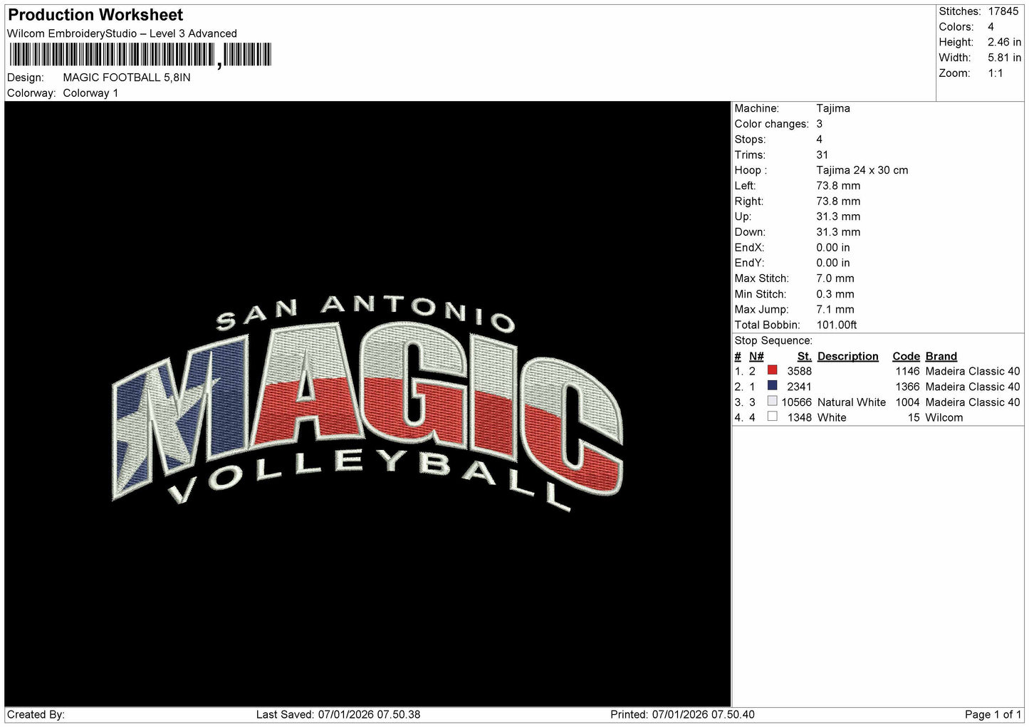Click the Production Worksheet title
This screenshot has height=727, width=1029.
click(x=95, y=15)
